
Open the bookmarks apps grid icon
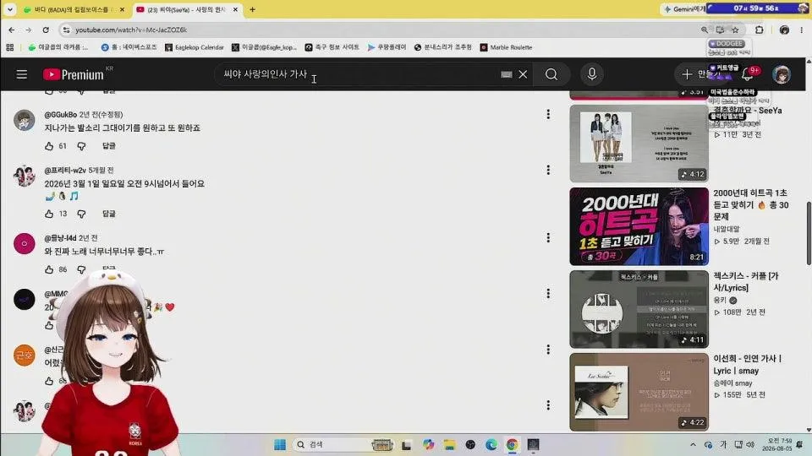click(x=10, y=47)
